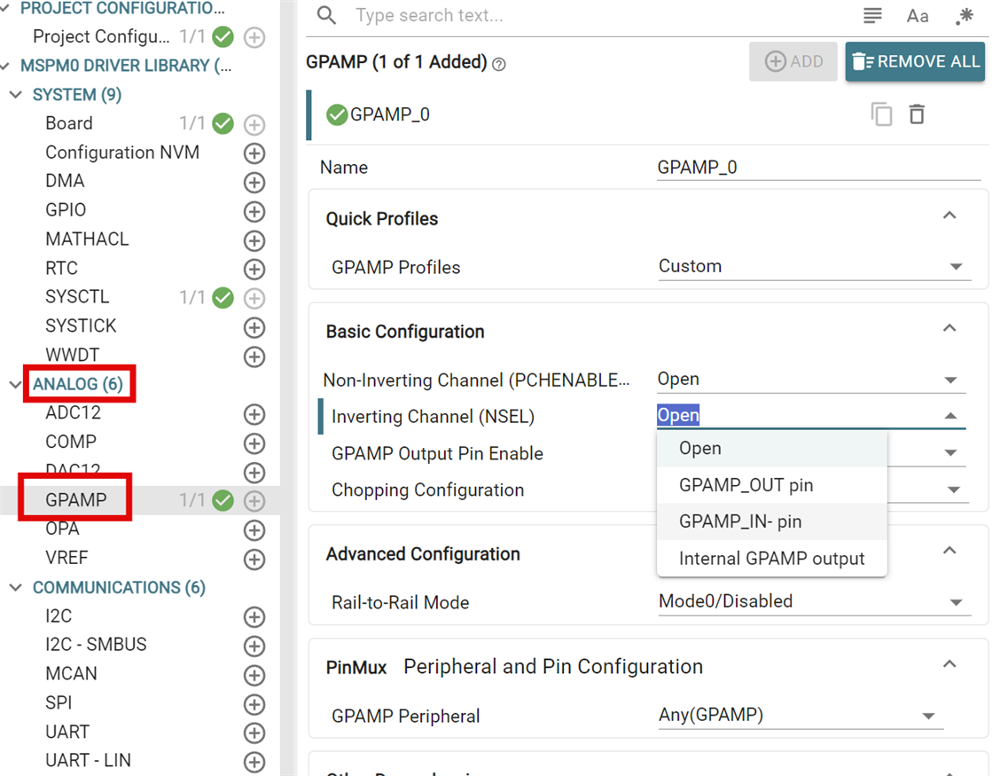Add a WWDT instance

(x=254, y=357)
